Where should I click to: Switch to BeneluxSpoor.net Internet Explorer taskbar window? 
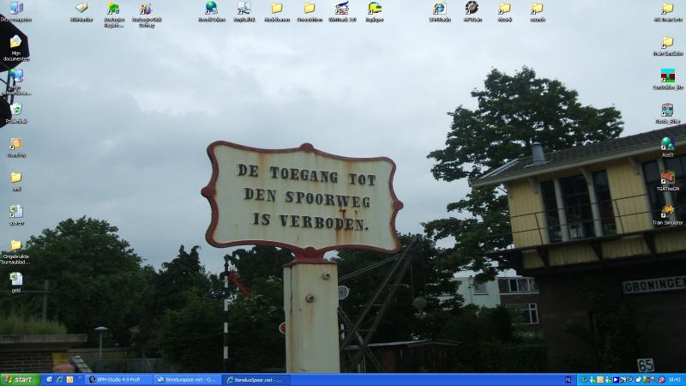(x=256, y=380)
